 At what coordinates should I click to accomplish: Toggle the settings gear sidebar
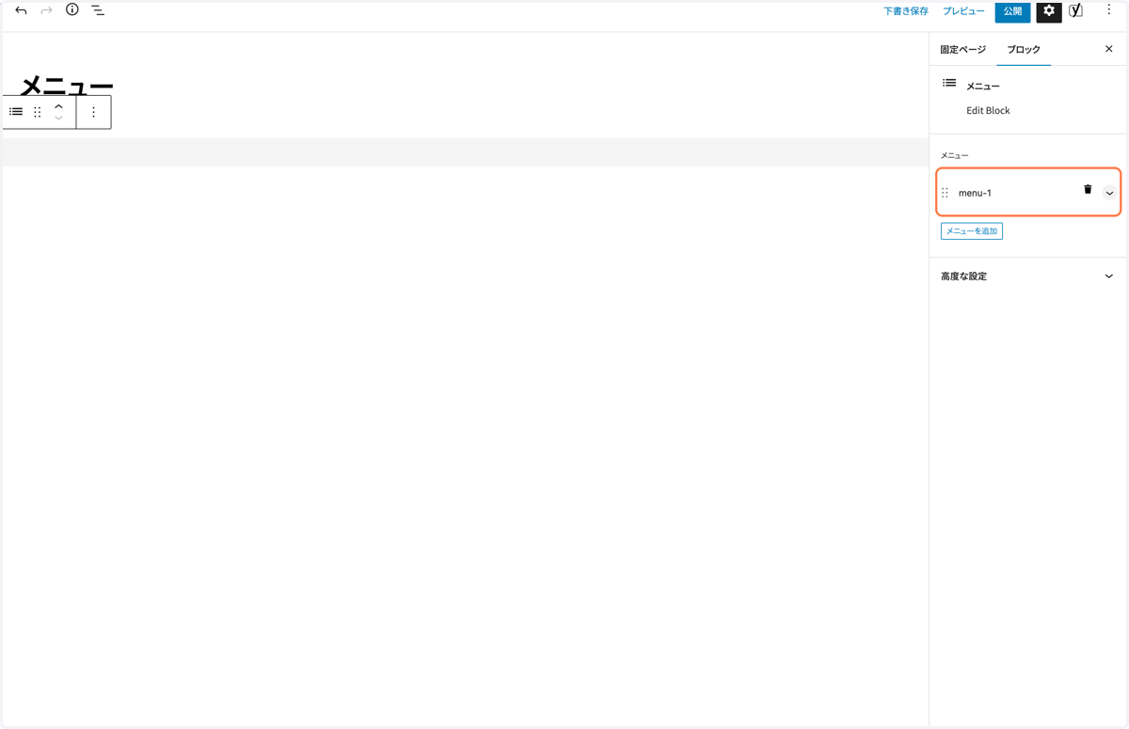pos(1049,11)
